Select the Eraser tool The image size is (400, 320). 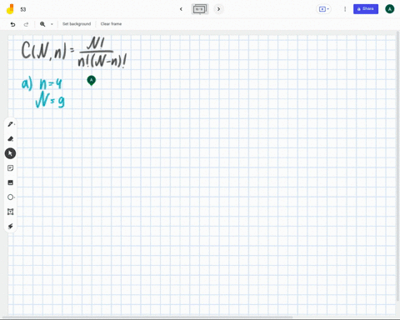click(x=11, y=138)
